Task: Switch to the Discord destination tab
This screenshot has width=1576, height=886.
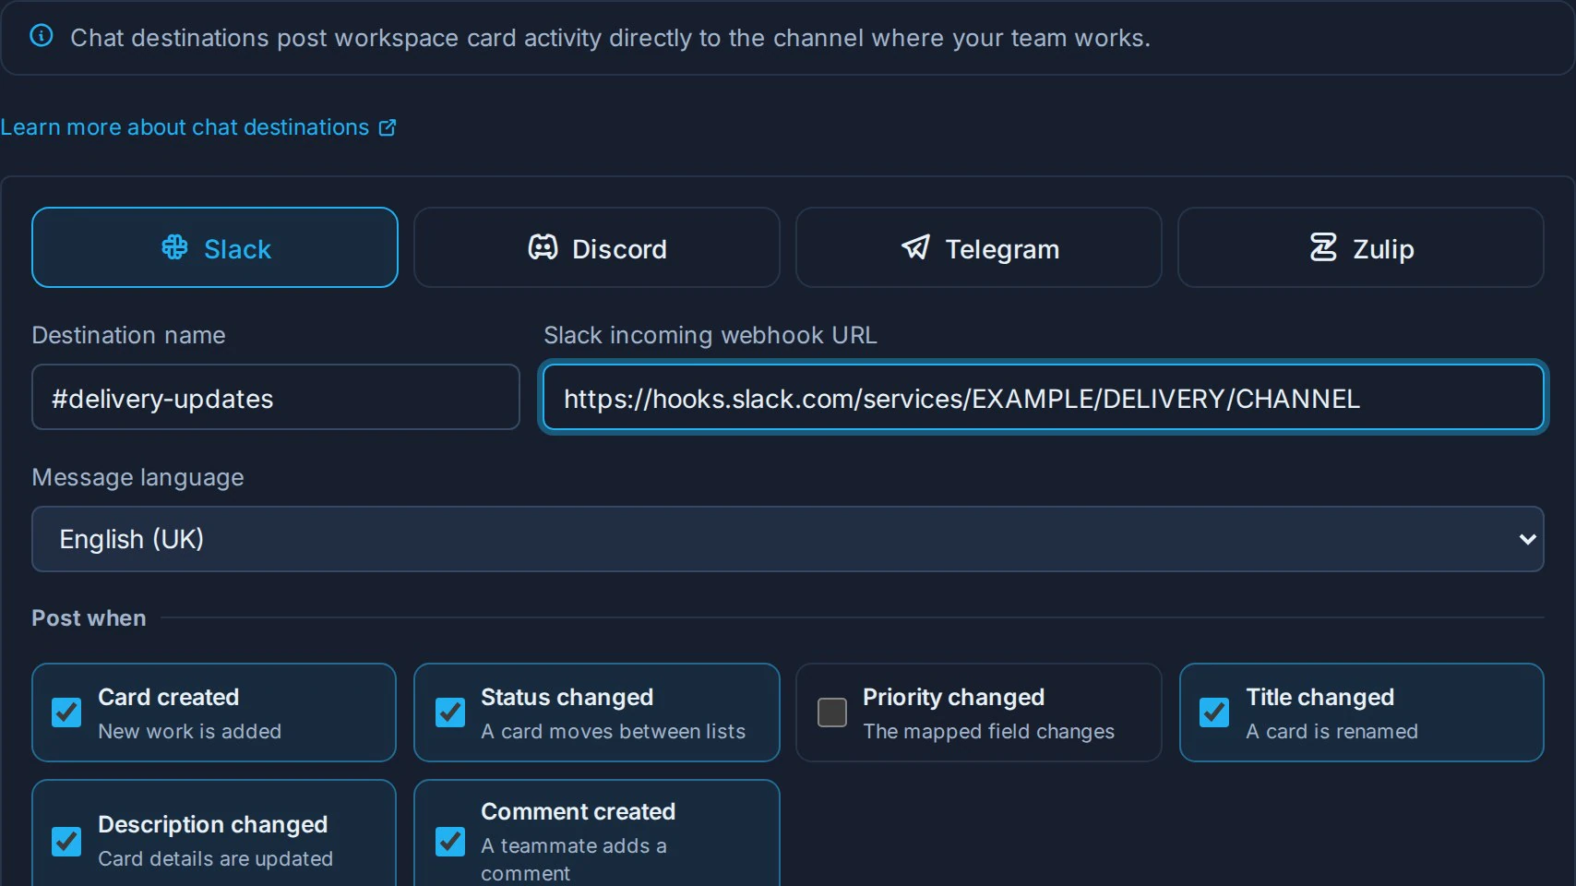Action: [x=597, y=247]
